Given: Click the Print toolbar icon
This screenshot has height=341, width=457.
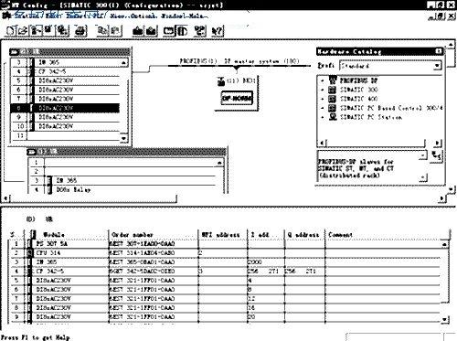Looking at the screenshot, I should [80, 31].
